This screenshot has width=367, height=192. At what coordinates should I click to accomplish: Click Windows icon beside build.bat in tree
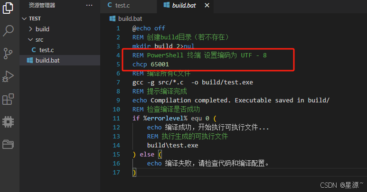(x=30, y=60)
